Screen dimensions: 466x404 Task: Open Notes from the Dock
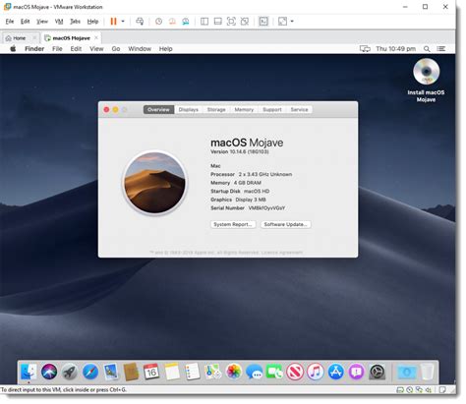(172, 372)
